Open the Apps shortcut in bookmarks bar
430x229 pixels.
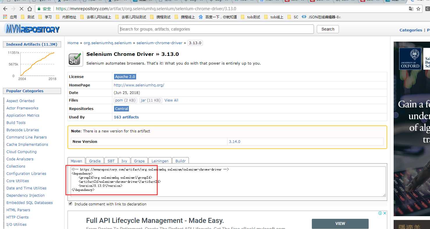10,17
